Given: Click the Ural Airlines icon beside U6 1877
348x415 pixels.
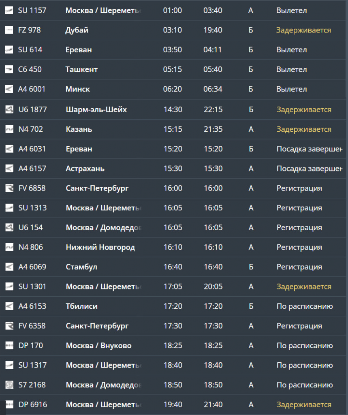Looking at the screenshot, I should [x=9, y=109].
